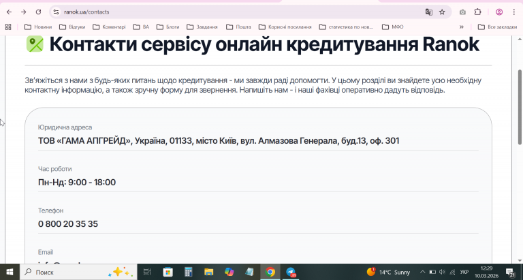Bookmark this page with the star icon
This screenshot has width=523, height=280.
click(x=442, y=12)
